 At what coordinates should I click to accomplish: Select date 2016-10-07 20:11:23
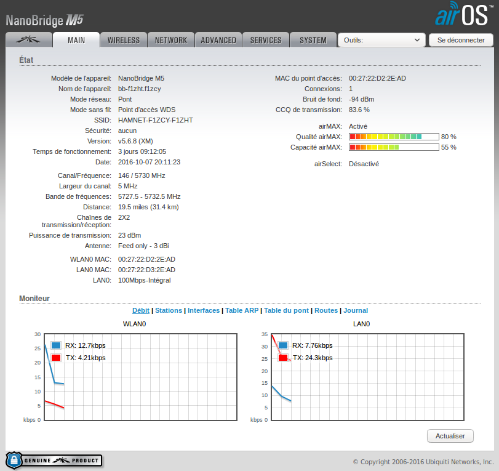point(149,162)
